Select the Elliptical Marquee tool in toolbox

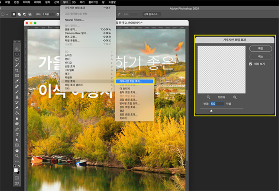[x=17, y=54]
